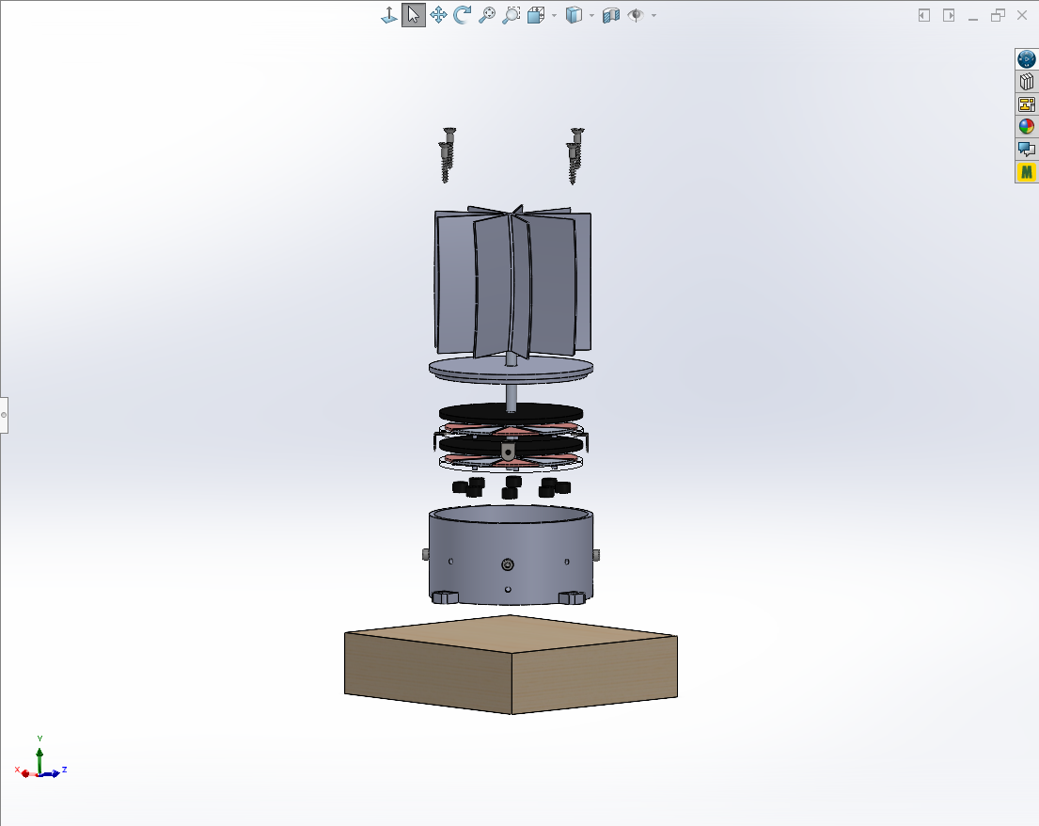This screenshot has height=826, width=1039.
Task: Expand the View Orientation dropdown arrow
Action: pos(552,14)
